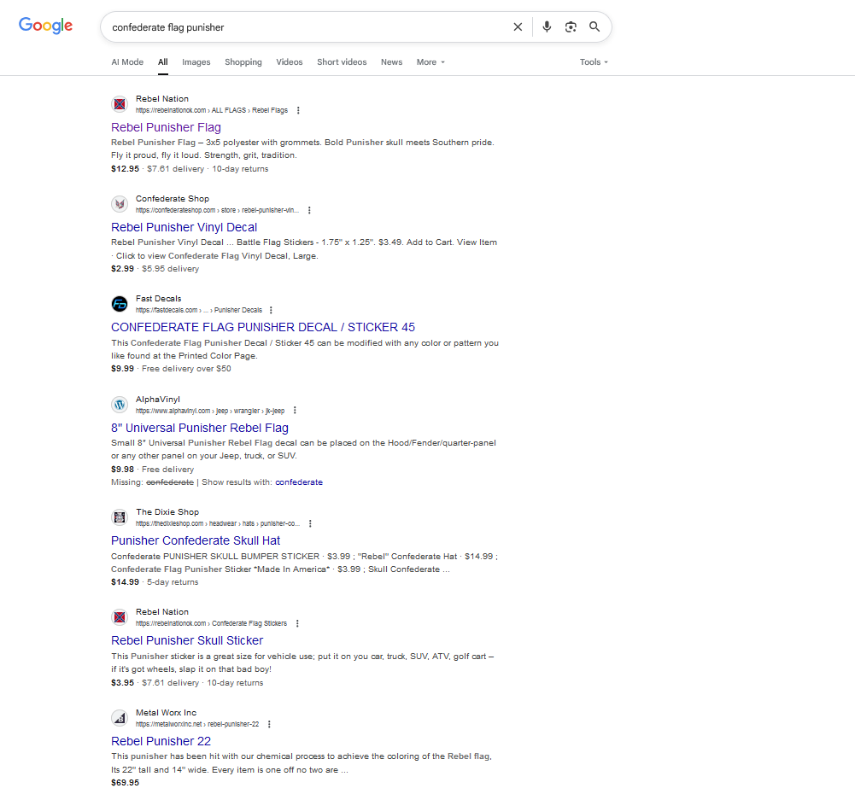Image resolution: width=855 pixels, height=794 pixels.
Task: Click the Confederate Shop favicon
Action: pyautogui.click(x=120, y=204)
